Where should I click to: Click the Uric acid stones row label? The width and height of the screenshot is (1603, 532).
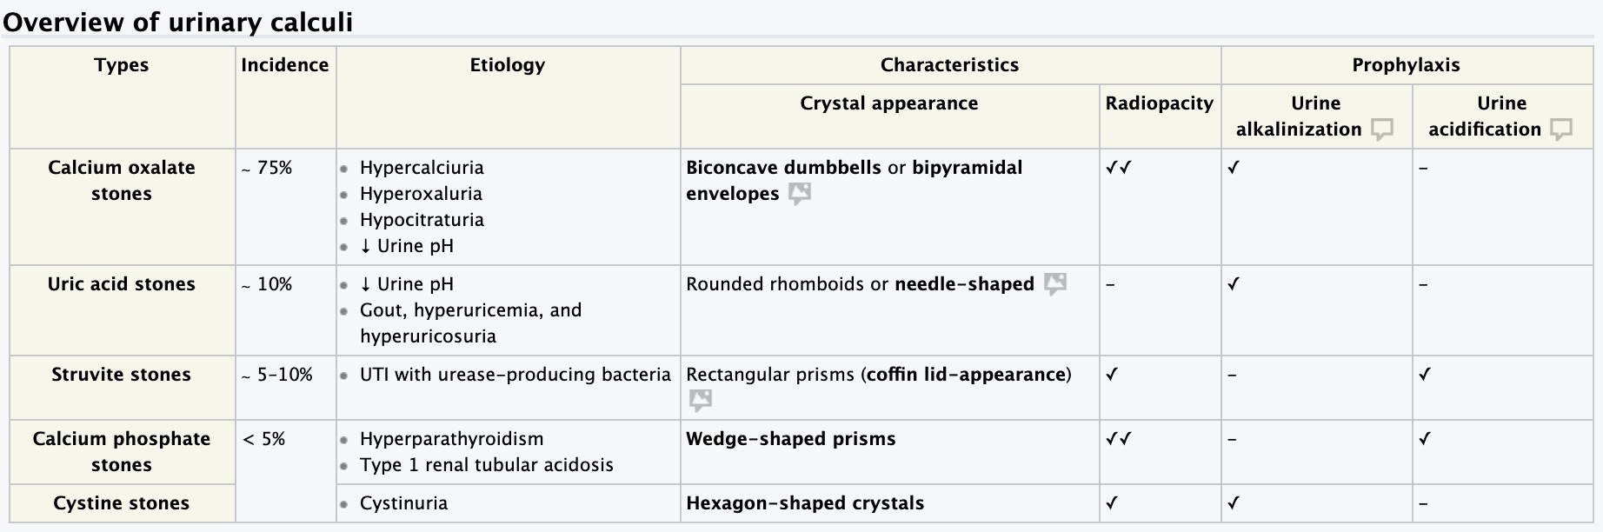pos(122,284)
